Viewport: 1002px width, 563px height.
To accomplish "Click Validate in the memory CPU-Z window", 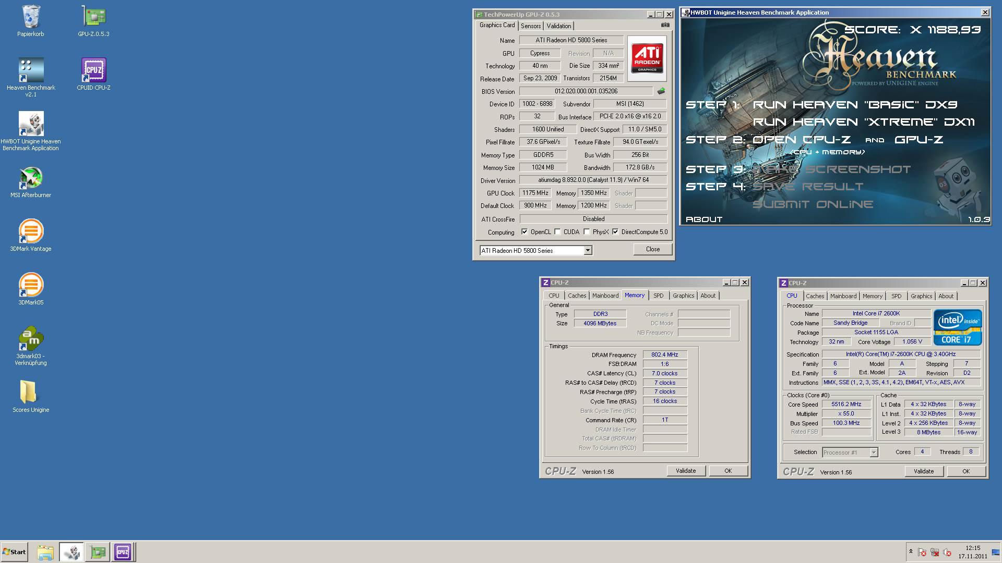I will click(686, 471).
